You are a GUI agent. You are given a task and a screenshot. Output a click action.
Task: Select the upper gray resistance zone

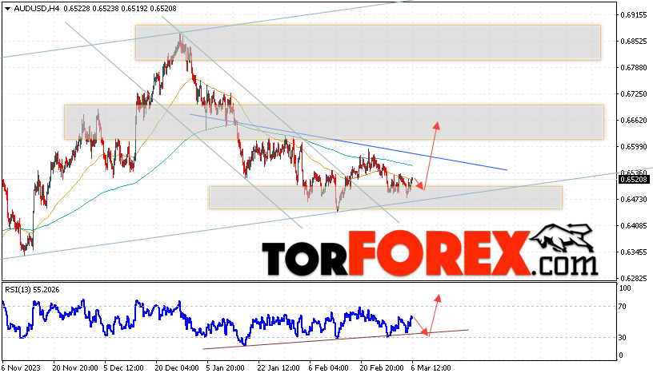tap(368, 43)
